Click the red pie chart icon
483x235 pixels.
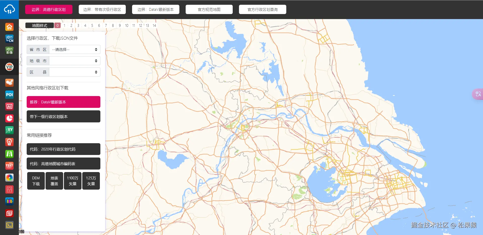(x=9, y=118)
